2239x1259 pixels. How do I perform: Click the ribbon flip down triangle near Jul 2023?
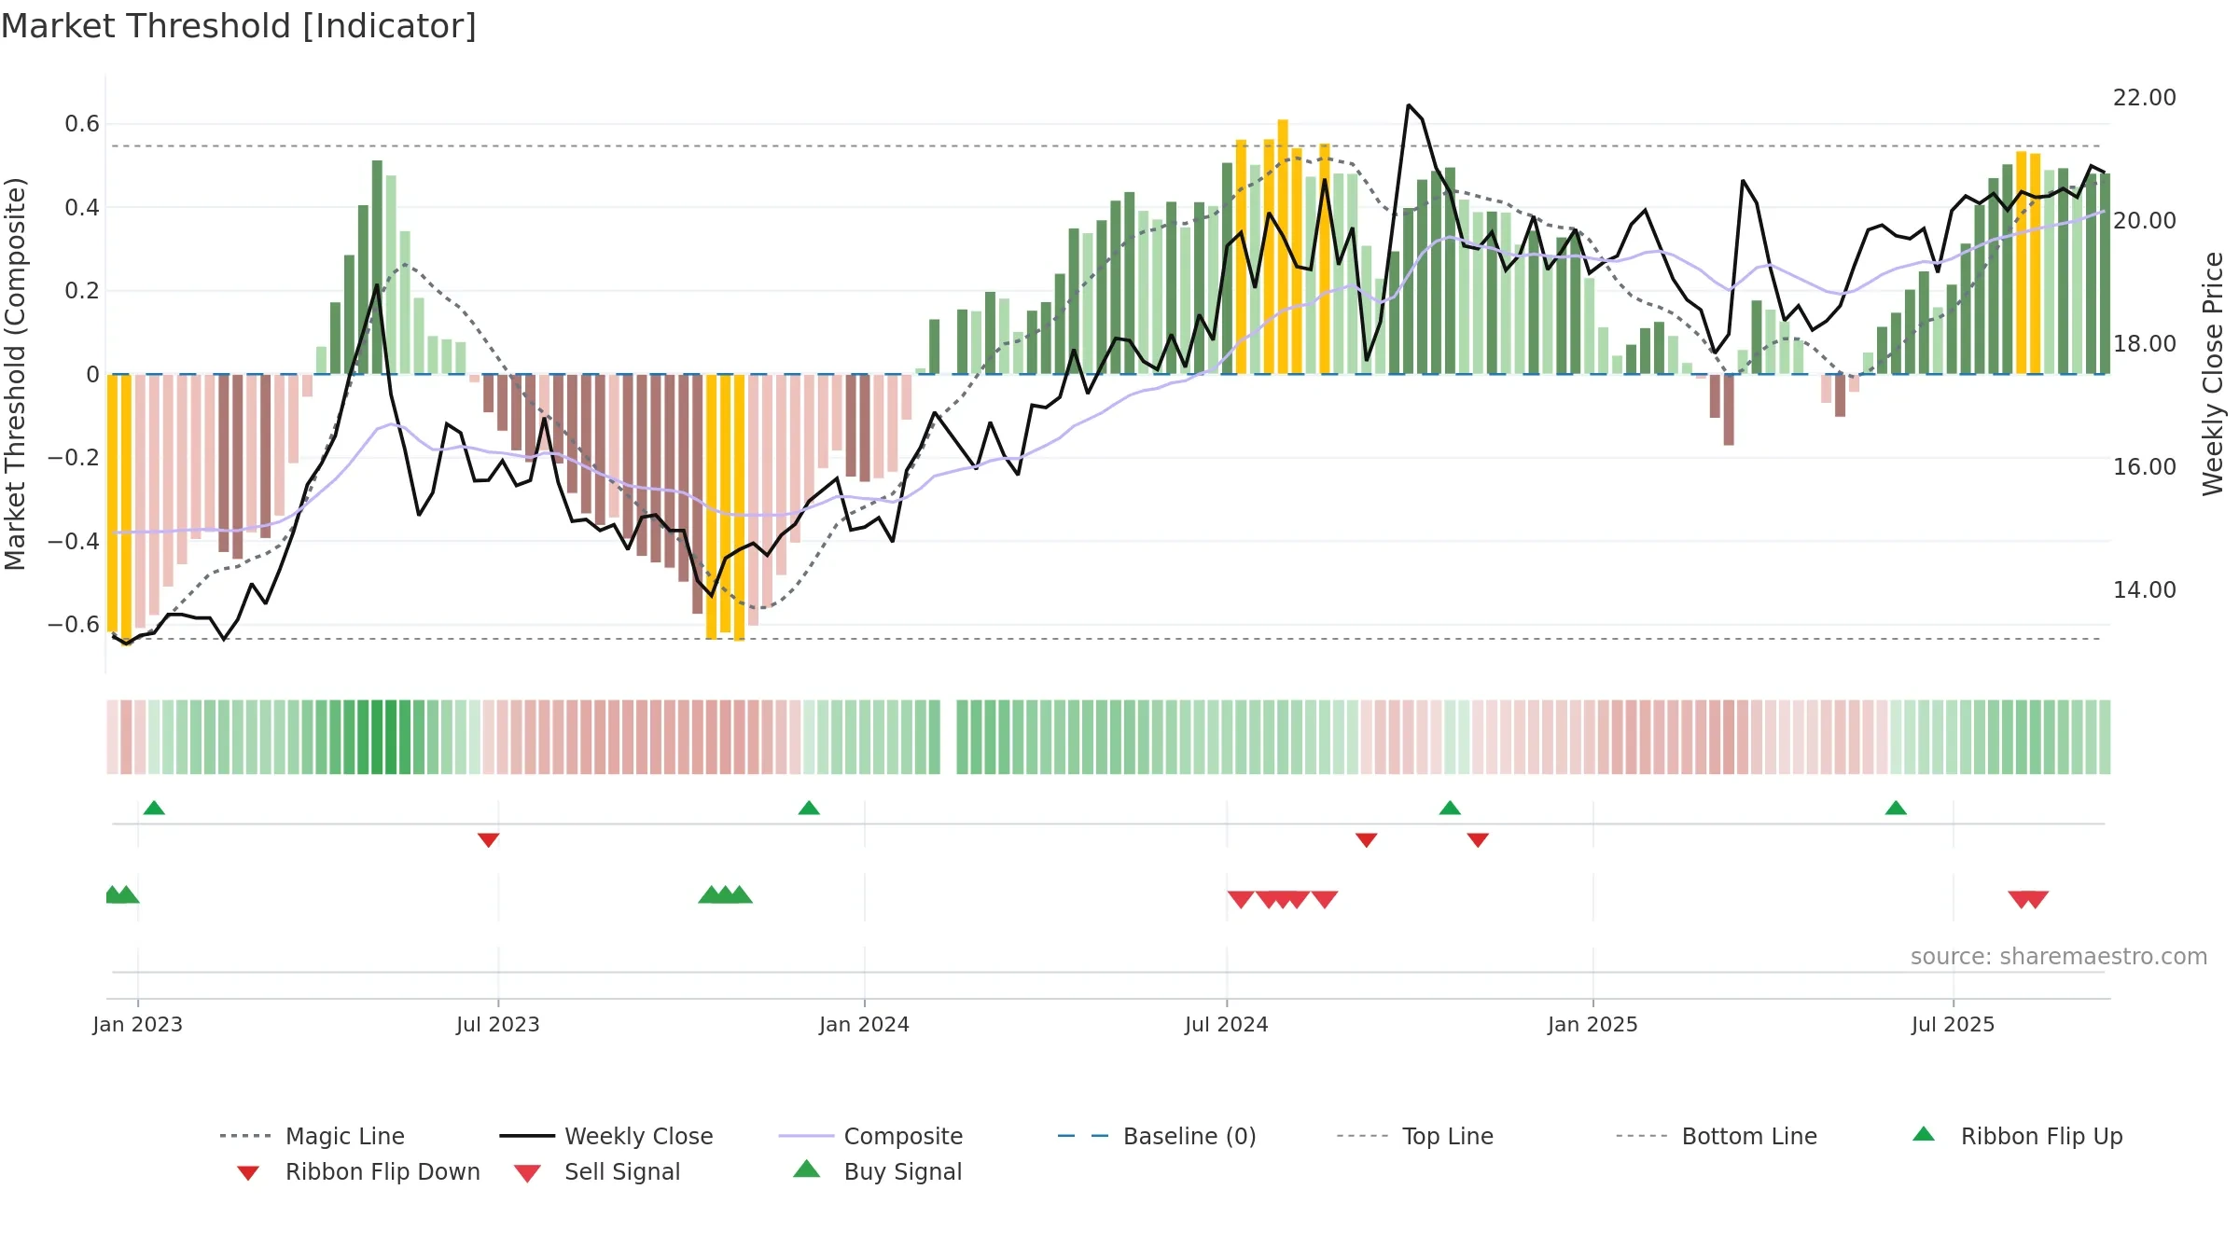(x=488, y=840)
